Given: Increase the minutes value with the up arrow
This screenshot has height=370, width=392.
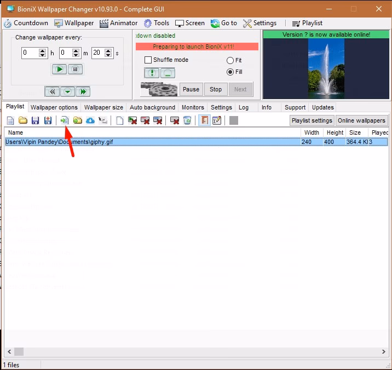Looking at the screenshot, I should point(76,50).
